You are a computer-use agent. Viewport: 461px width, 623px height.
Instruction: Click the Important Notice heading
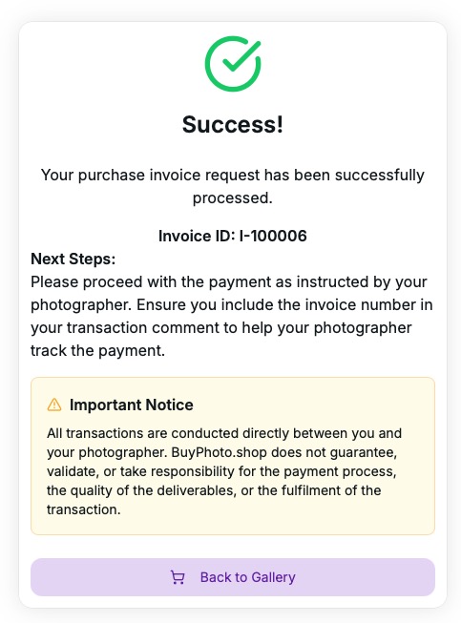(x=132, y=405)
